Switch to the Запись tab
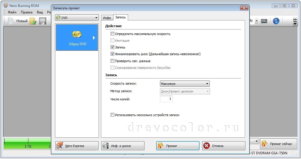Viewport: 301px width, 159px height. (x=121, y=17)
